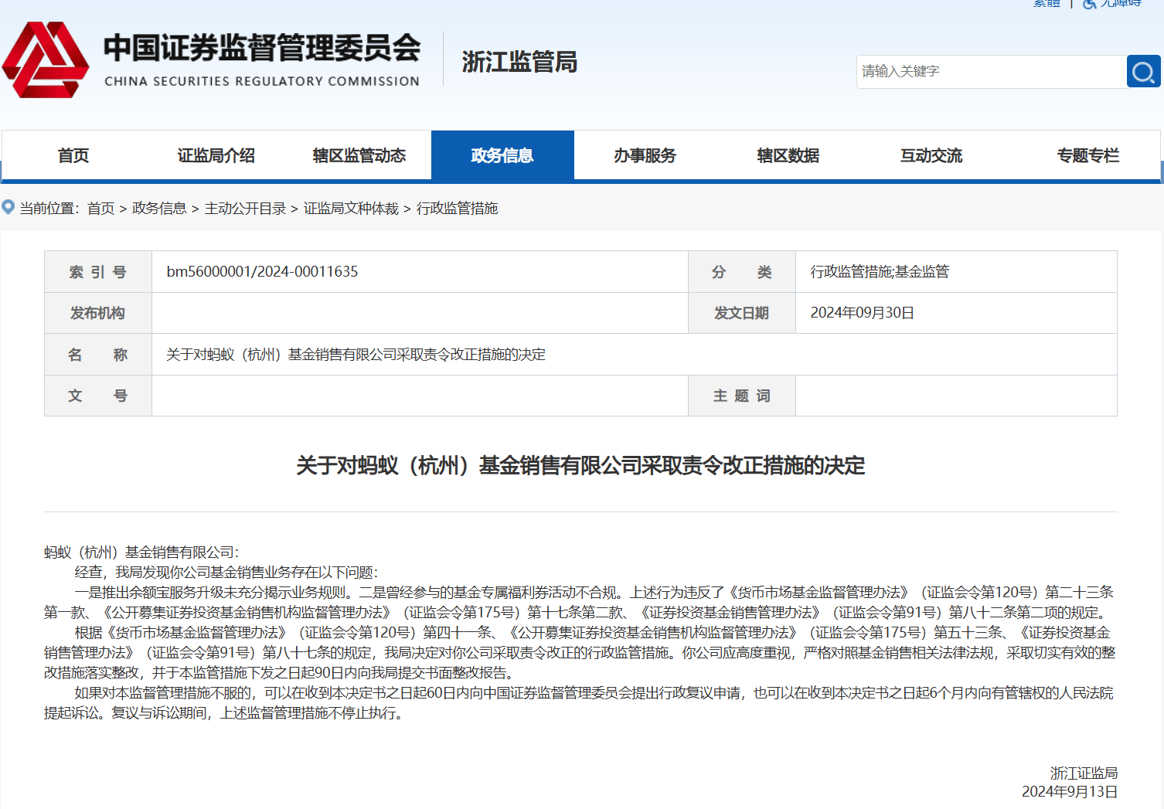The height and width of the screenshot is (809, 1164).
Task: Click the paragraph starting 经查,我局发现
Action: 226,573
